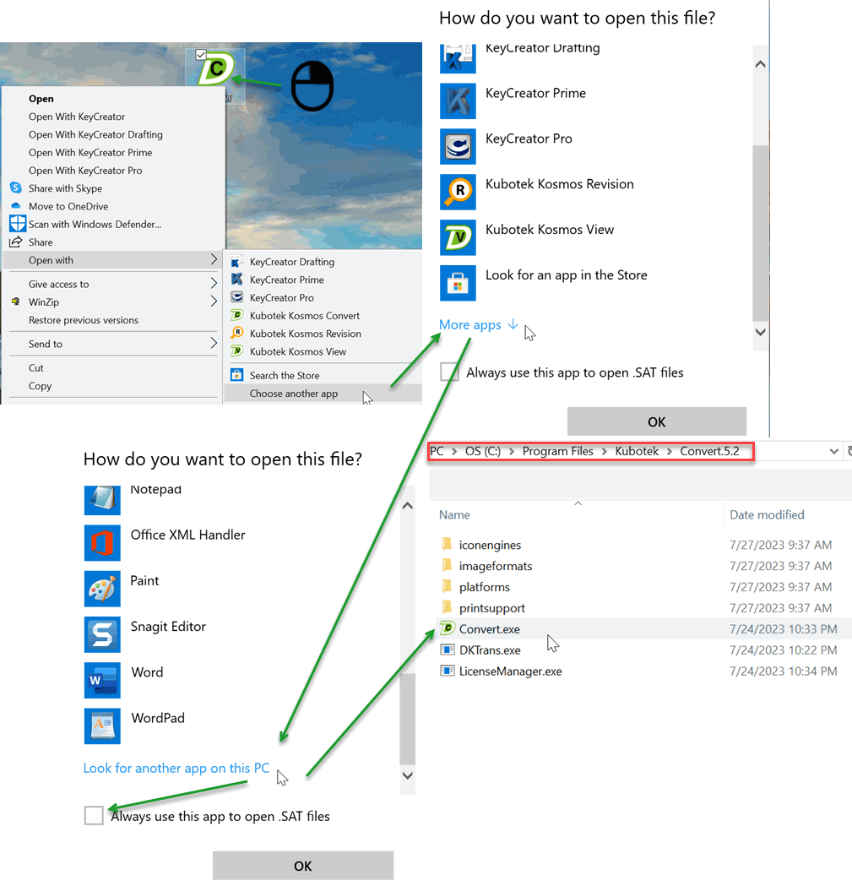Select the Snagit Editor icon

102,634
